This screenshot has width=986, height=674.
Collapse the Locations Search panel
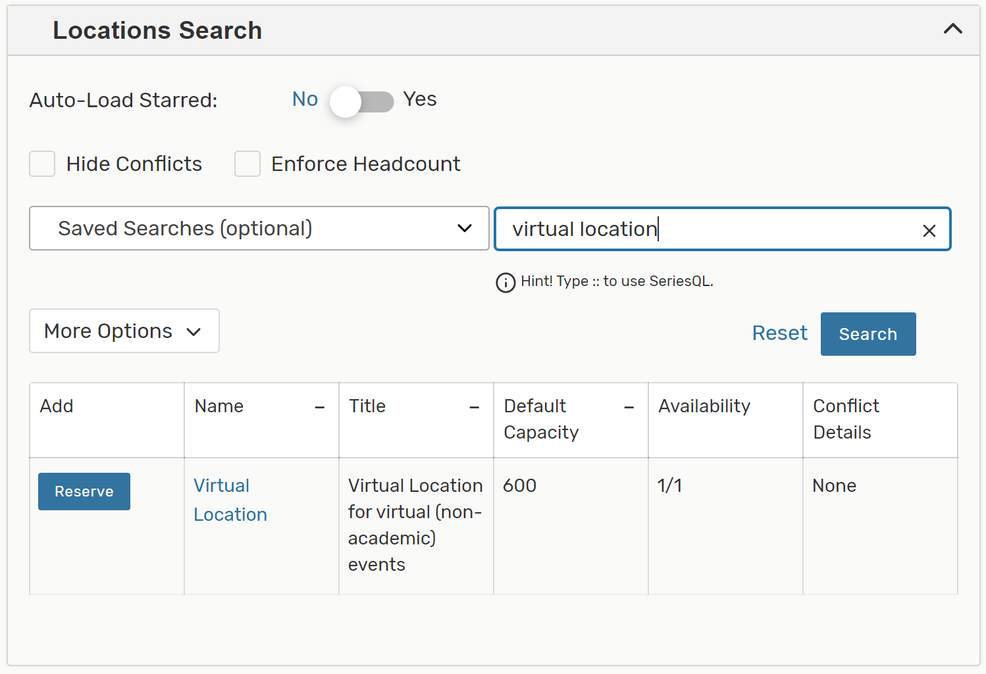coord(952,29)
